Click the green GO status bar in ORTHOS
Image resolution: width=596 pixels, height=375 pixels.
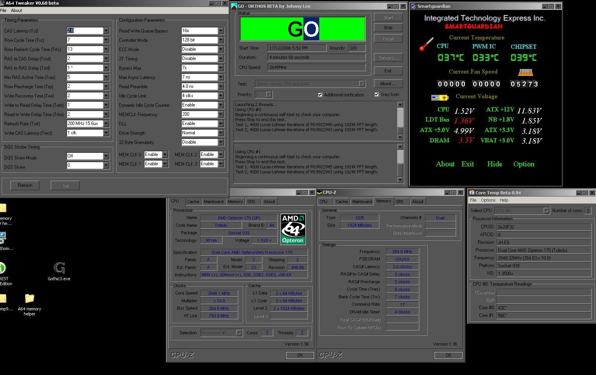303,29
